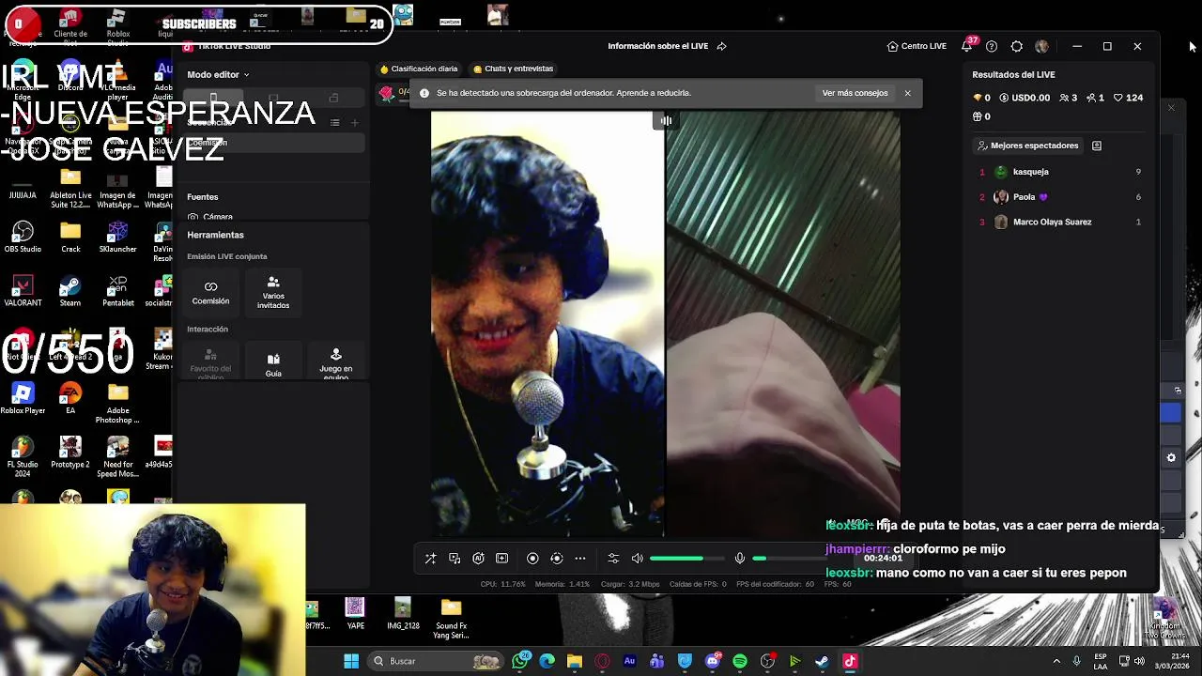The width and height of the screenshot is (1202, 676).
Task: Open Steam from the taskbar
Action: point(822,661)
